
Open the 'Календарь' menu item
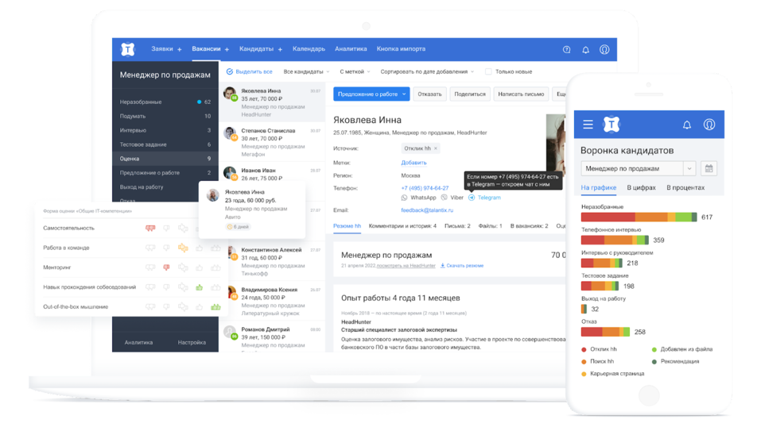point(309,49)
